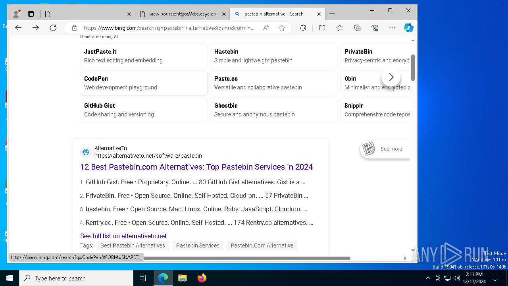Open the Windows Start menu
This screenshot has height=286, width=508.
[10, 278]
